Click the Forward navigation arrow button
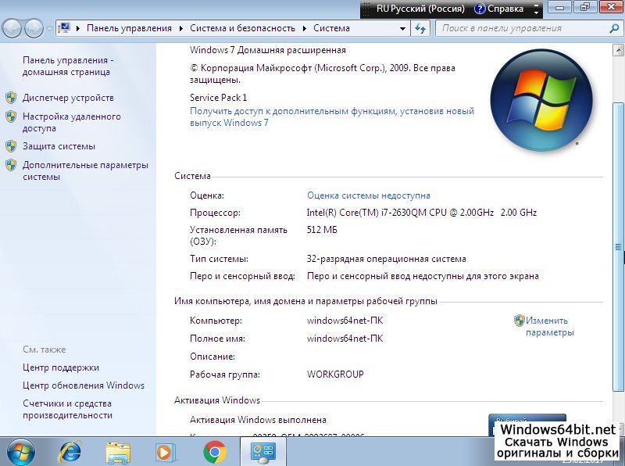The width and height of the screenshot is (625, 466). 34,29
